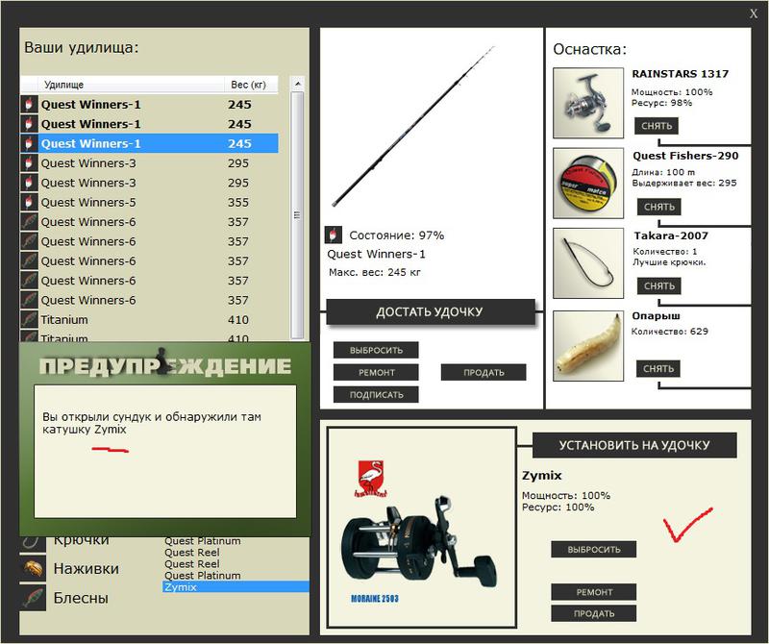Image resolution: width=769 pixels, height=644 pixels.
Task: Select the first Titanium 410 row
Action: [x=149, y=320]
